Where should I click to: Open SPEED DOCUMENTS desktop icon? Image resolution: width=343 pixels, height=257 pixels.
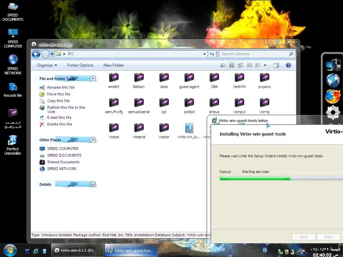pyautogui.click(x=13, y=12)
